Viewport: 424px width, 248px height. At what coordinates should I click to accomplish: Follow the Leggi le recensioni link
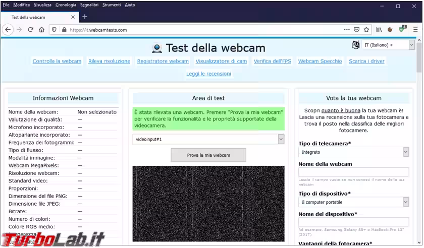coord(208,74)
